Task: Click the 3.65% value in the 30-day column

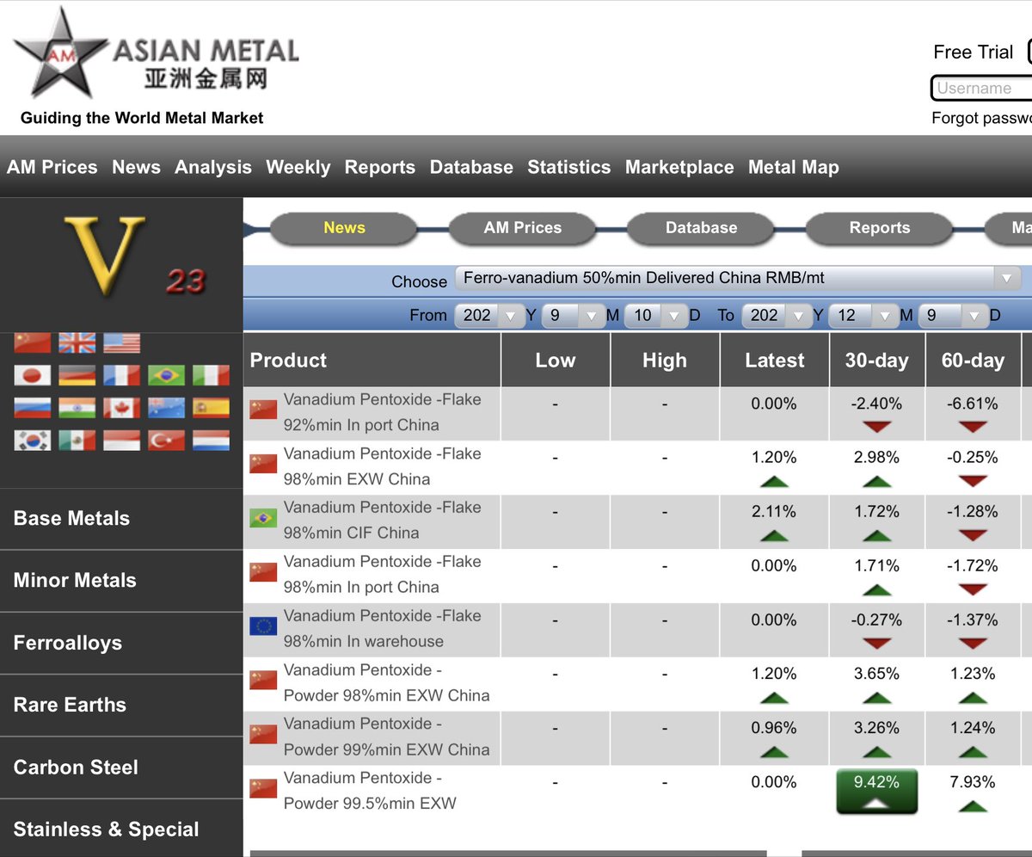Action: 876,674
